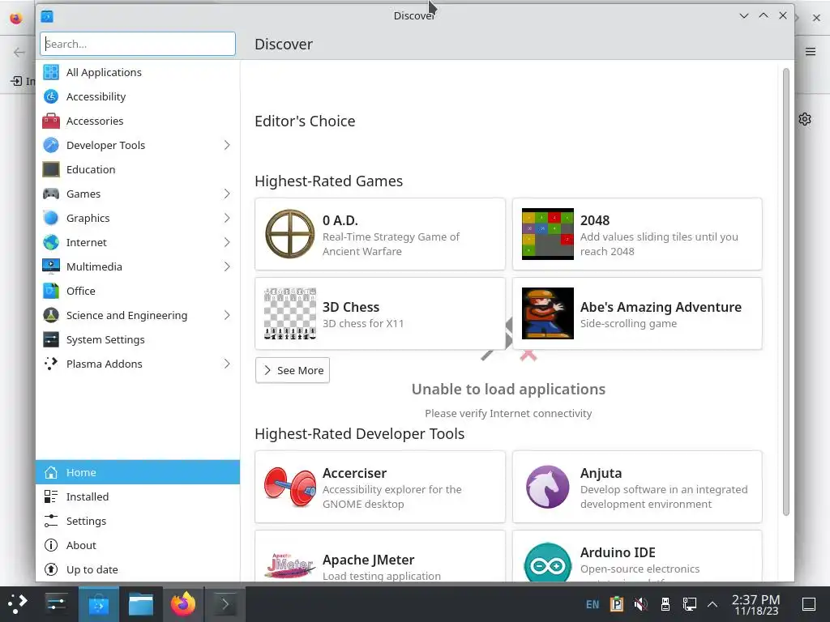Click the Graphics blue sphere icon
Viewport: 830px width, 622px height.
click(51, 218)
